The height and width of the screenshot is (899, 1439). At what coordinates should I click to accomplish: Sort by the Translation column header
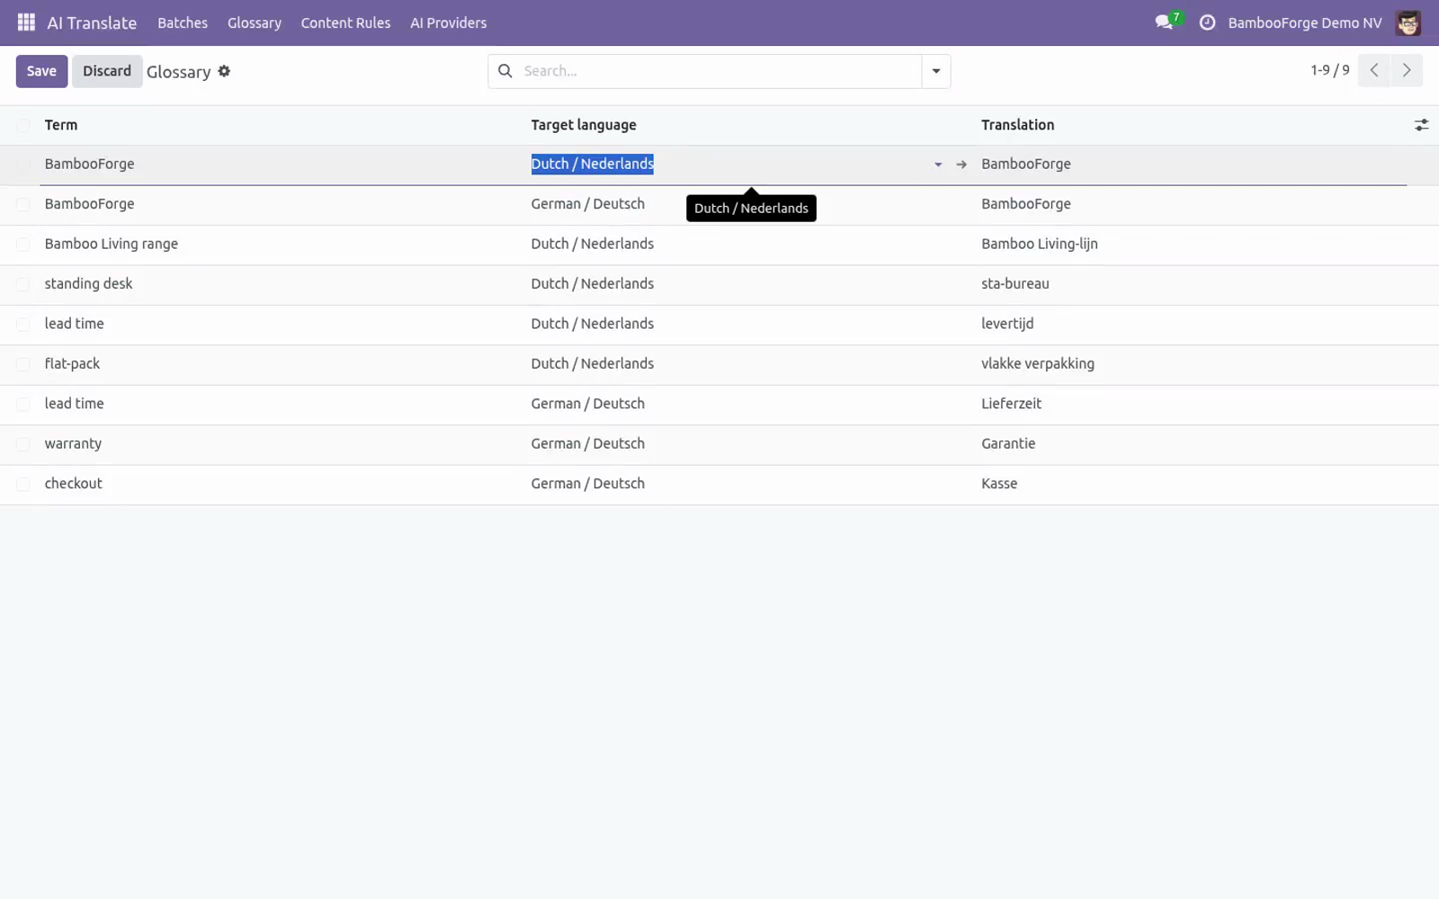pos(1017,125)
